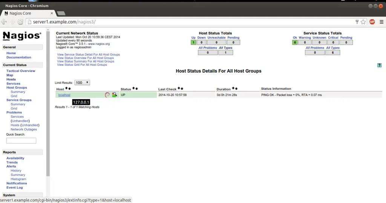Click the service Ok count box

[295, 42]
